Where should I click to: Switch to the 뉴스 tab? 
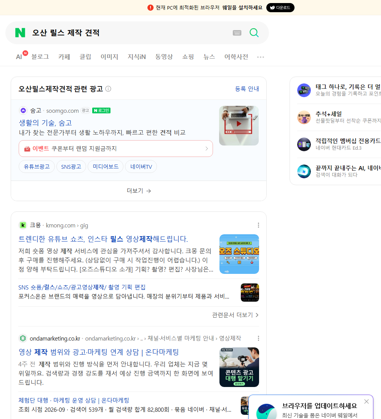click(x=209, y=57)
